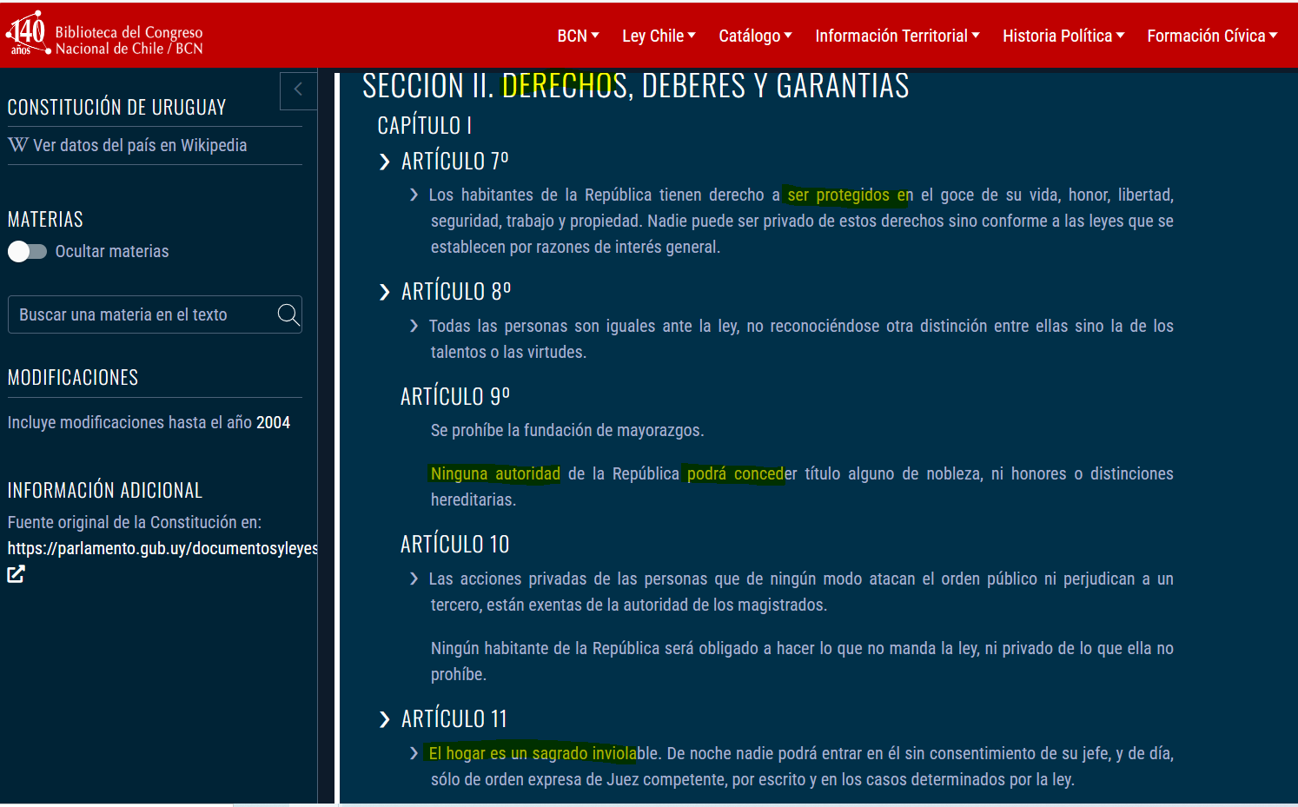Collapse the sidebar with the left arrow button
Image resolution: width=1298 pixels, height=807 pixels.
point(298,89)
